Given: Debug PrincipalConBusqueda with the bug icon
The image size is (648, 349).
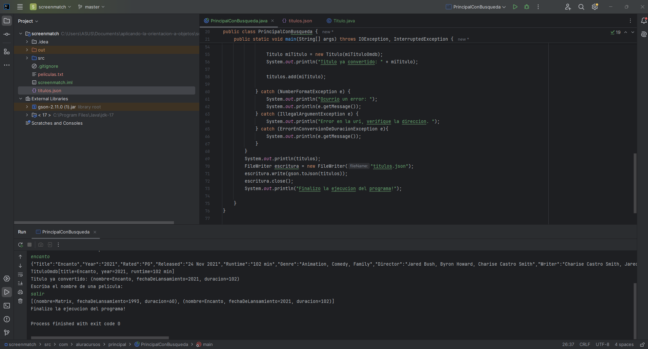Looking at the screenshot, I should point(527,7).
